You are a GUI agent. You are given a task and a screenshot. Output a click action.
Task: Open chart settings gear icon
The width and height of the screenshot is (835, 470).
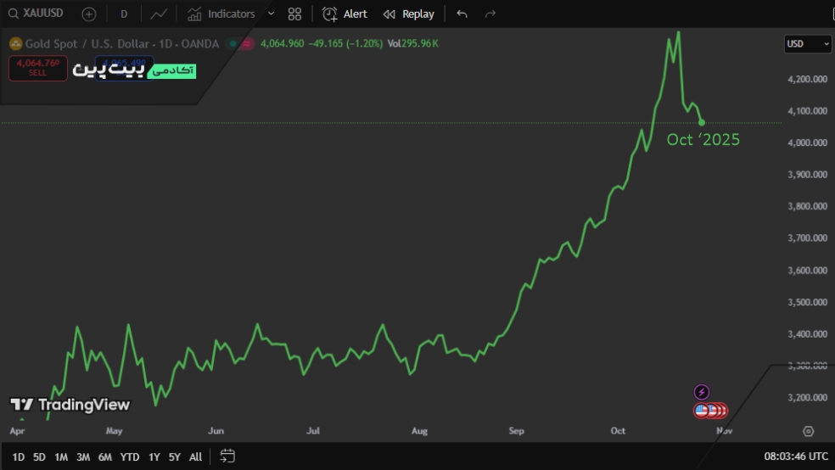click(x=808, y=431)
